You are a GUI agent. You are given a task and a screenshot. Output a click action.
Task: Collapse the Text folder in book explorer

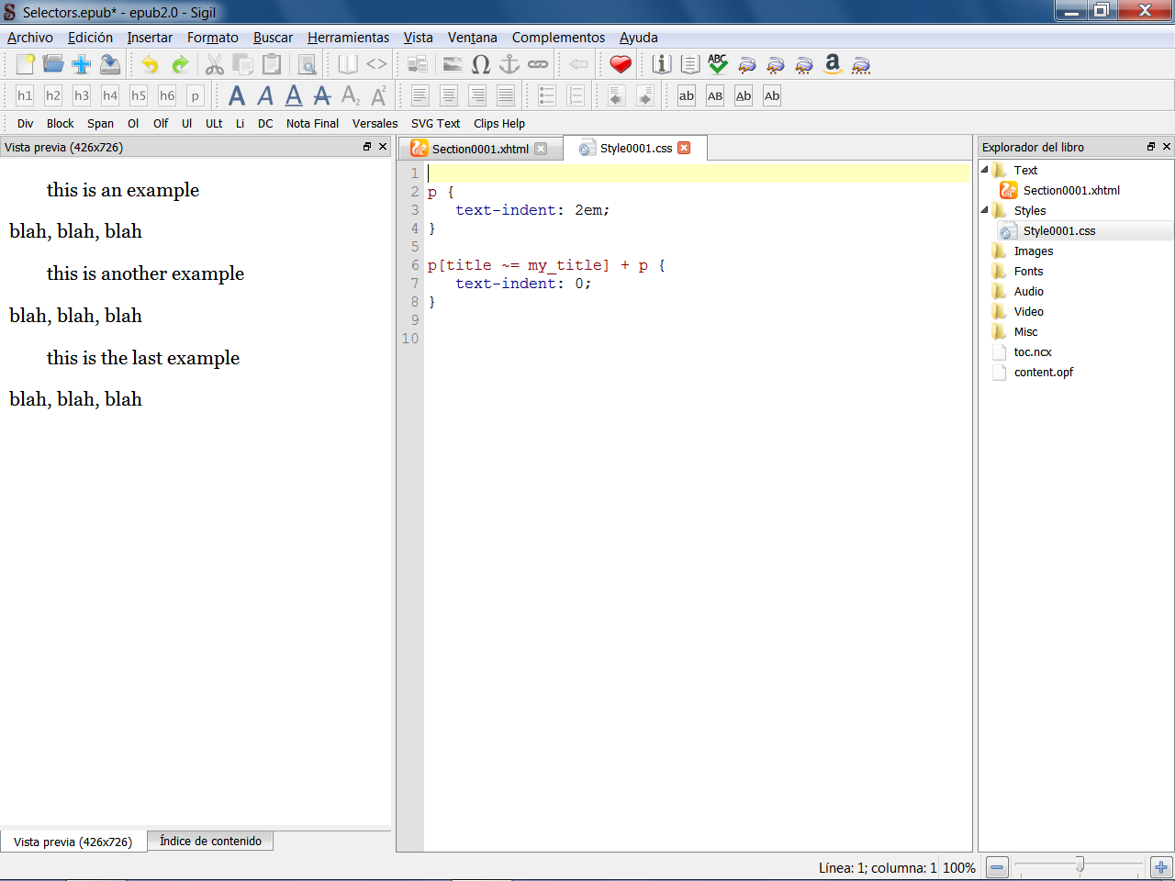985,170
